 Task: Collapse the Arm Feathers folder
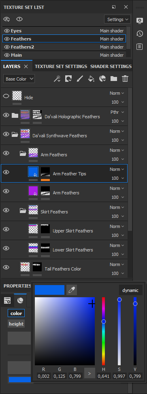(x=23, y=153)
